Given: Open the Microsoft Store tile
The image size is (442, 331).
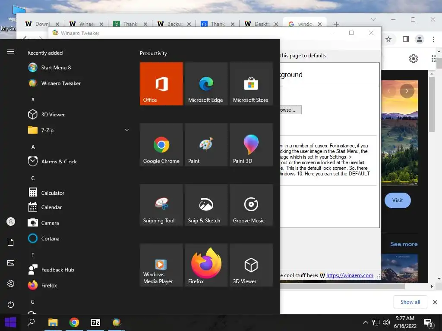Looking at the screenshot, I should (x=251, y=84).
